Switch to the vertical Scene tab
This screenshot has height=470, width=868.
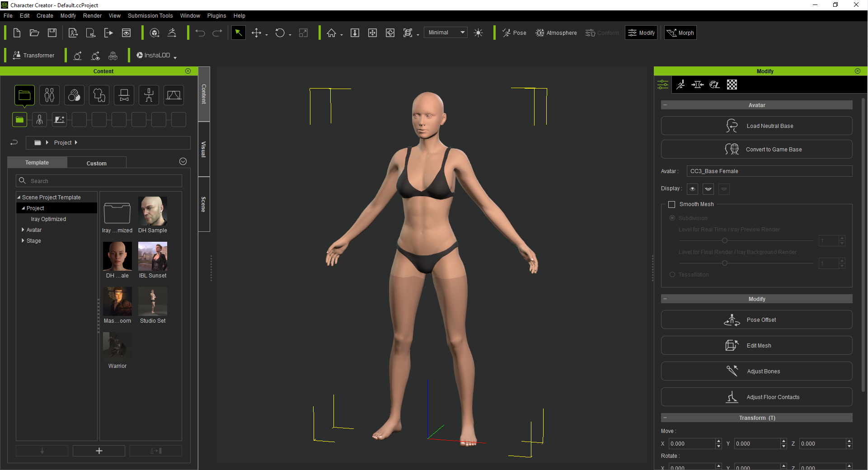pos(204,204)
